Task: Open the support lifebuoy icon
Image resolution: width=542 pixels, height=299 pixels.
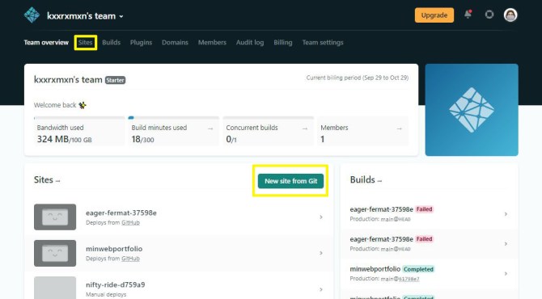Action: (489, 15)
